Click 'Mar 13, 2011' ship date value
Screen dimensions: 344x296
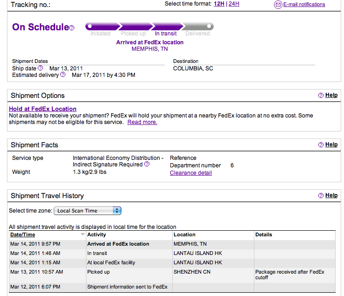point(66,69)
